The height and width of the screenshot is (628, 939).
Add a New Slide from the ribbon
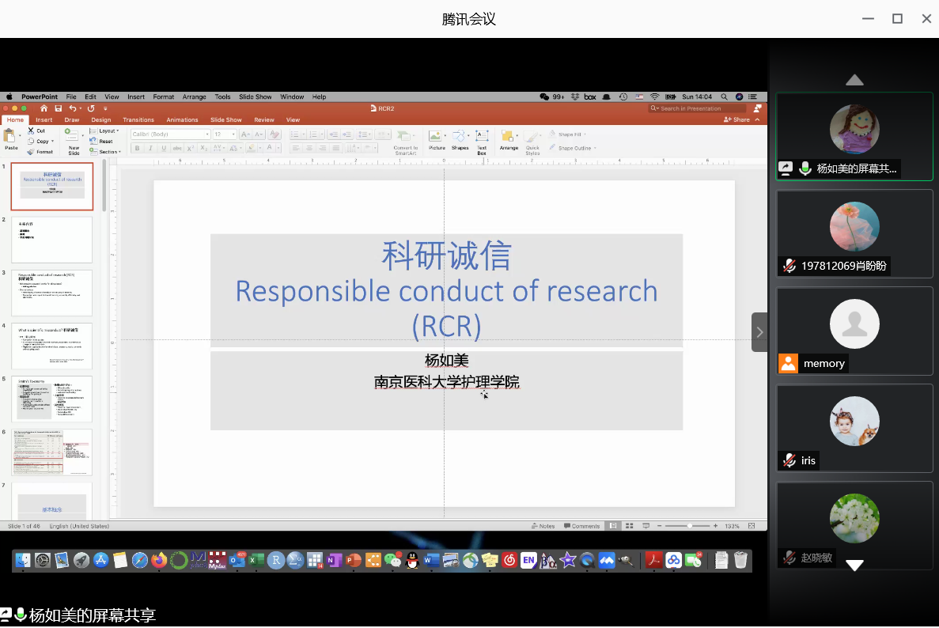[74, 136]
